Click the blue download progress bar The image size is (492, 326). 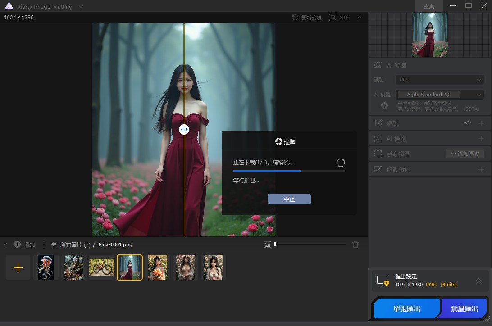click(x=289, y=171)
